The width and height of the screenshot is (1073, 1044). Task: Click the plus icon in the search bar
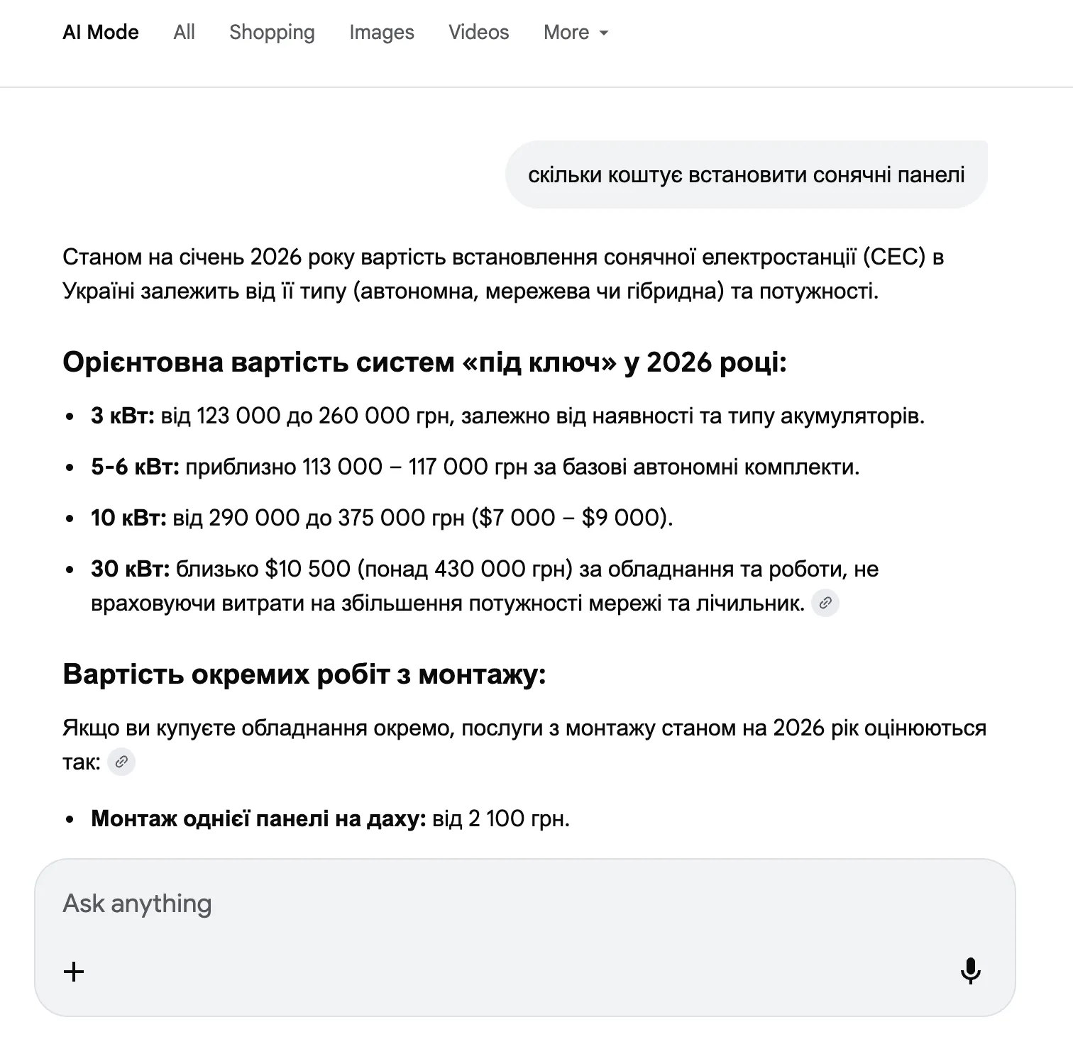(x=74, y=971)
